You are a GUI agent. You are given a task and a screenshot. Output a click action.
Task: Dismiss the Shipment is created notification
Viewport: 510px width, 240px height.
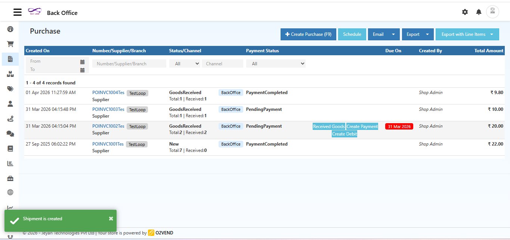[111, 218]
